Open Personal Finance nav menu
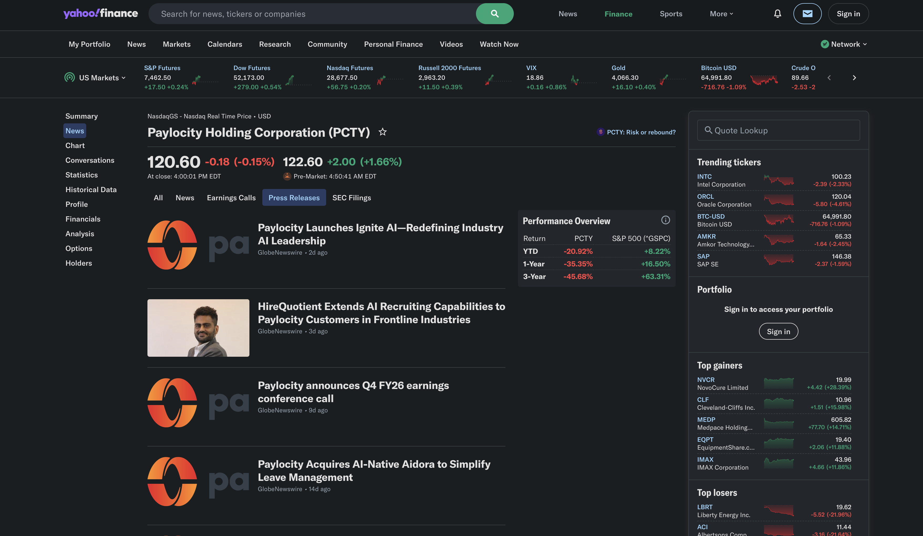Viewport: 923px width, 536px height. click(x=393, y=44)
